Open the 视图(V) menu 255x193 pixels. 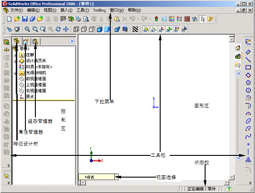(50, 10)
